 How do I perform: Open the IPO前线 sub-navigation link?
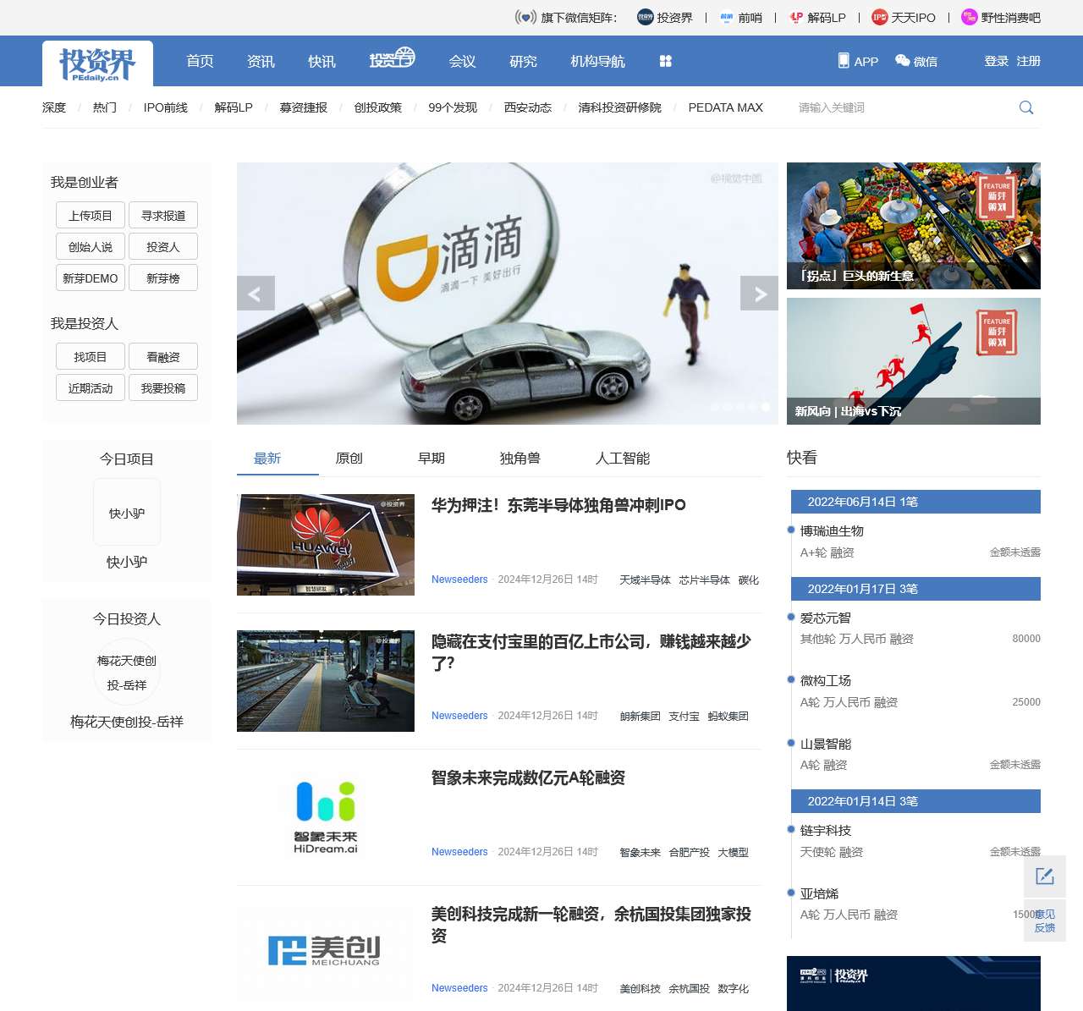click(x=166, y=107)
